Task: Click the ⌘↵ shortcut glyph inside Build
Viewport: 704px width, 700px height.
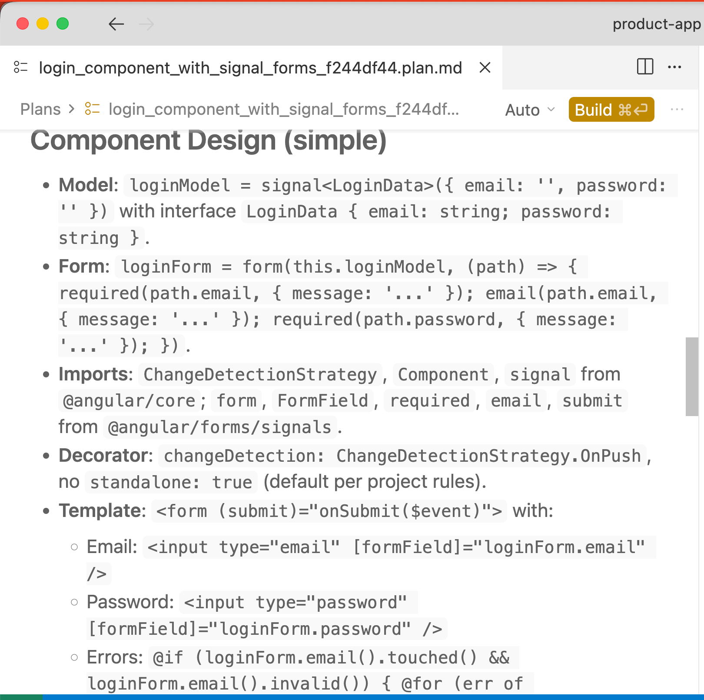Action: coord(633,110)
